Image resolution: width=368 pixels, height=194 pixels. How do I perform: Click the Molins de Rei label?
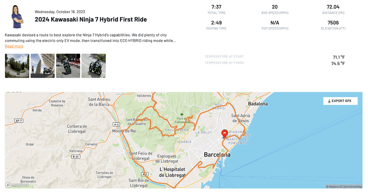[124, 131]
